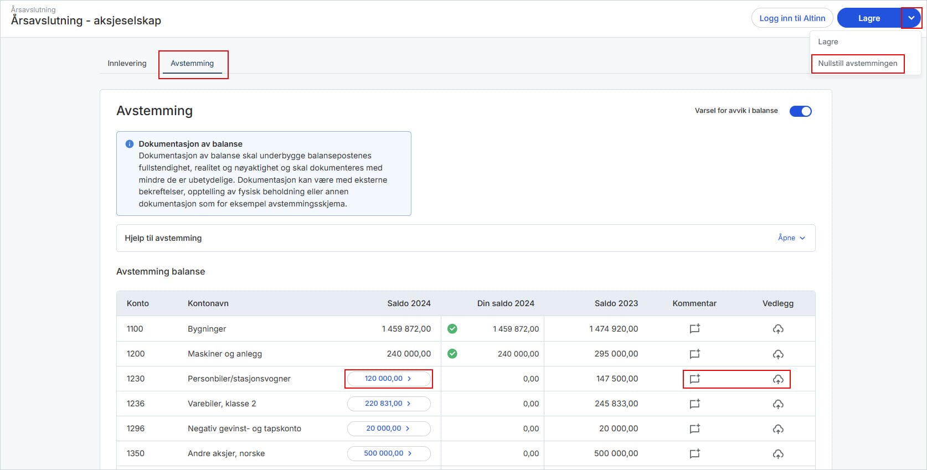
Task: Expand Hjelp til avstemming with Åpne
Action: coord(791,238)
